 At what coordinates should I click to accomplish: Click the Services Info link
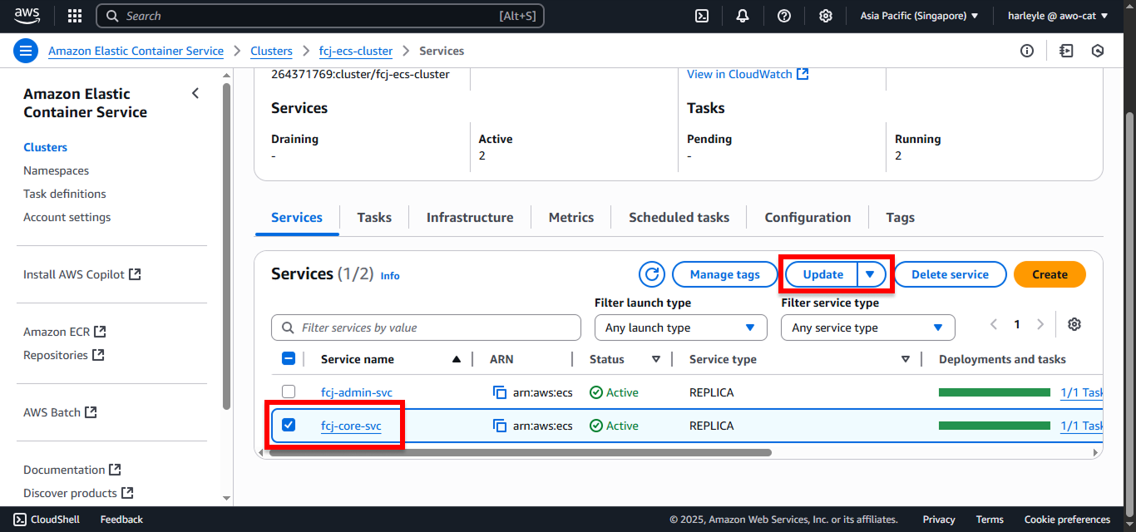click(x=390, y=275)
